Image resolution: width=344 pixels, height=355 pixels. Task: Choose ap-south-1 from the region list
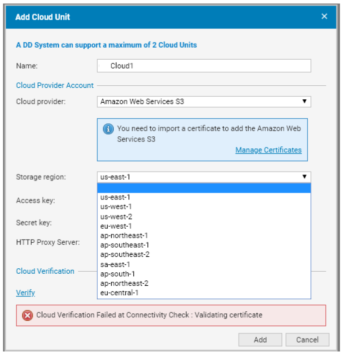pyautogui.click(x=117, y=274)
